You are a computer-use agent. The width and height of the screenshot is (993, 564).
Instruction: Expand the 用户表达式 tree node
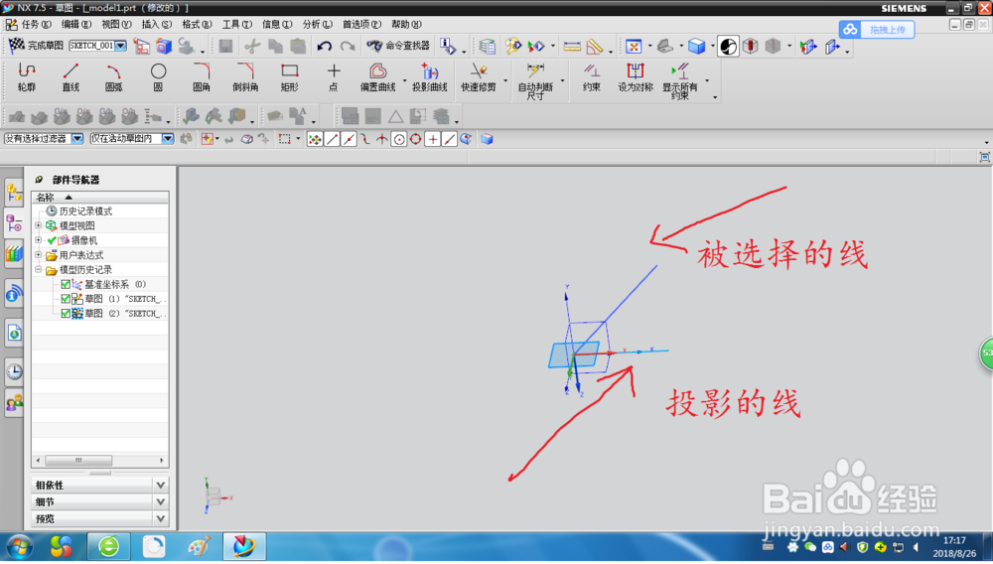point(38,255)
